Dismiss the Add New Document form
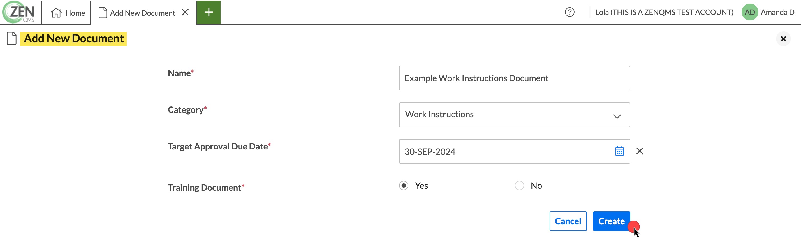This screenshot has height=243, width=801. [x=783, y=39]
